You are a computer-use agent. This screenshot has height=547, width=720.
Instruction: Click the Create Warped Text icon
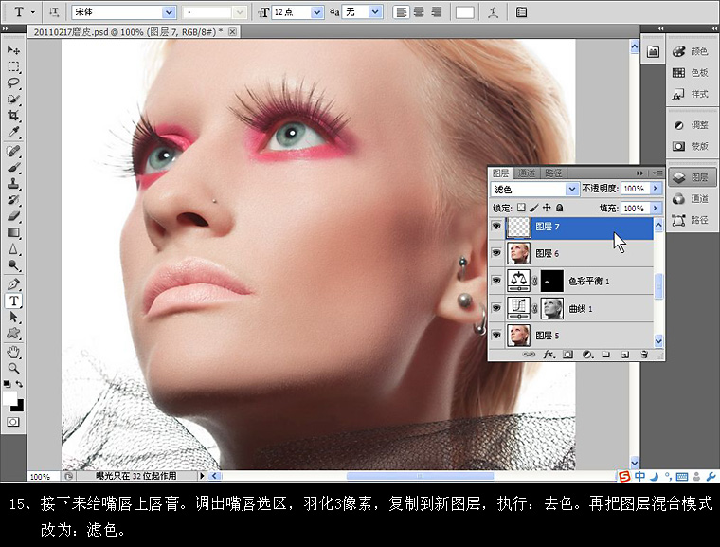coord(494,12)
